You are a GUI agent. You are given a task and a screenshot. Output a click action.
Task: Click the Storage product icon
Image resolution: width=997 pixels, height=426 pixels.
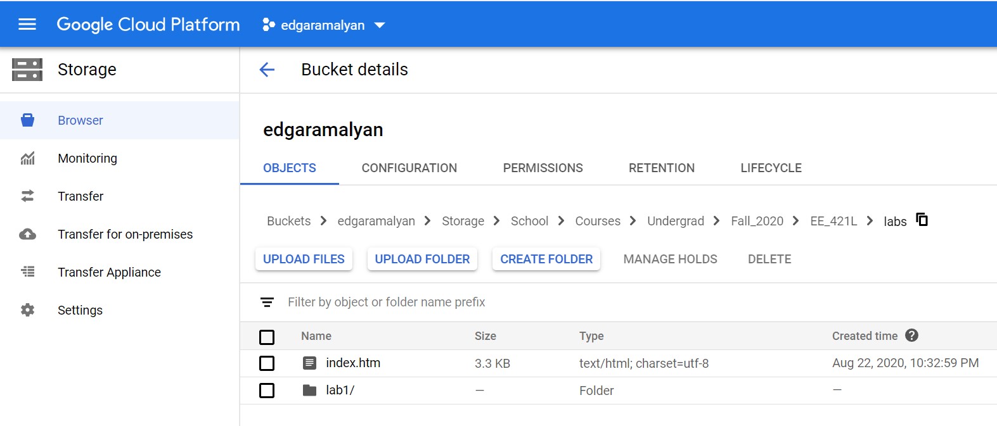click(27, 70)
